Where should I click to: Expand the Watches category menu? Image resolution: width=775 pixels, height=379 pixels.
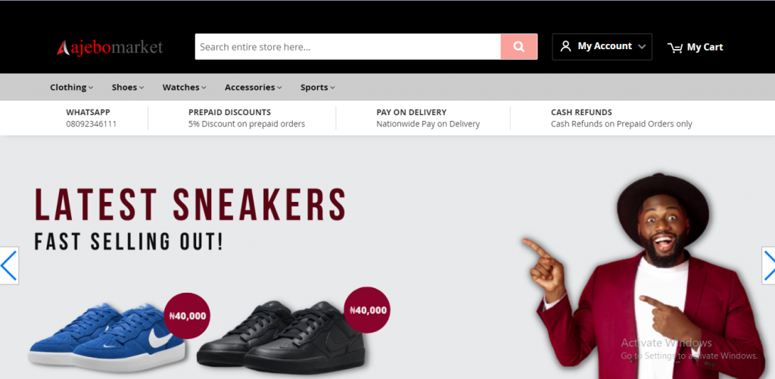(x=184, y=87)
